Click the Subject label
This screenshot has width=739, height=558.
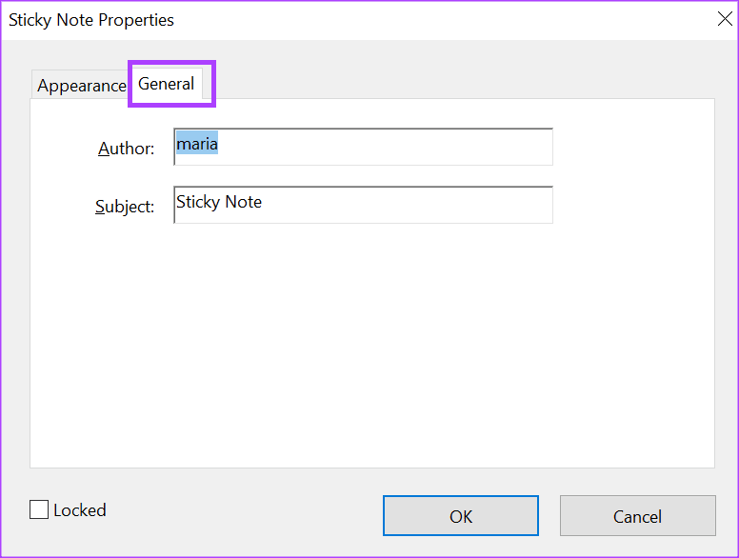[125, 206]
